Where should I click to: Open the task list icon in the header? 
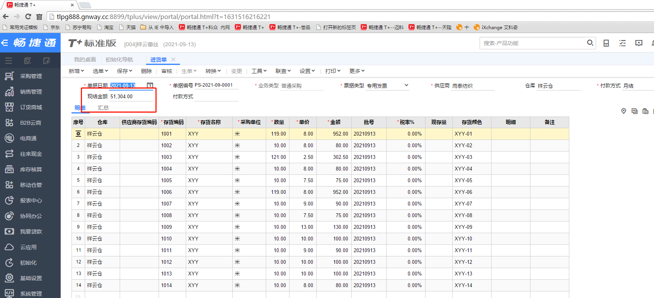[x=623, y=43]
